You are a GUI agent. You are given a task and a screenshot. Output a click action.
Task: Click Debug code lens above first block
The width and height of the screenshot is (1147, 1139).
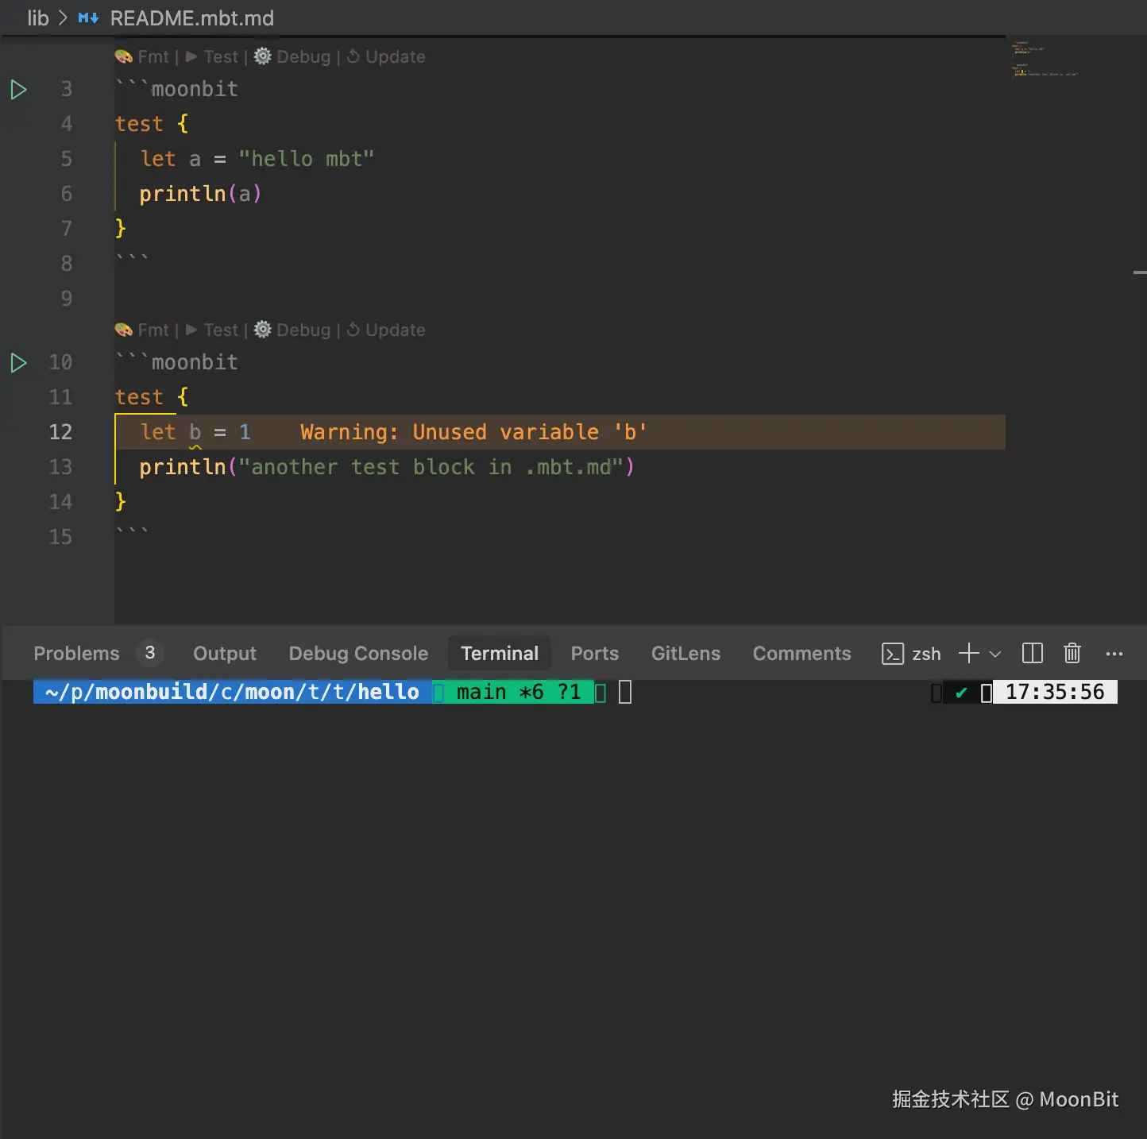click(292, 57)
